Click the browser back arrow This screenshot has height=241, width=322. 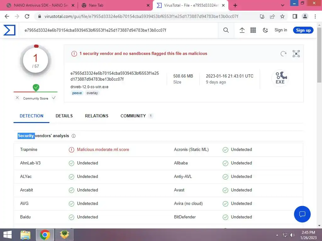(x=7, y=16)
